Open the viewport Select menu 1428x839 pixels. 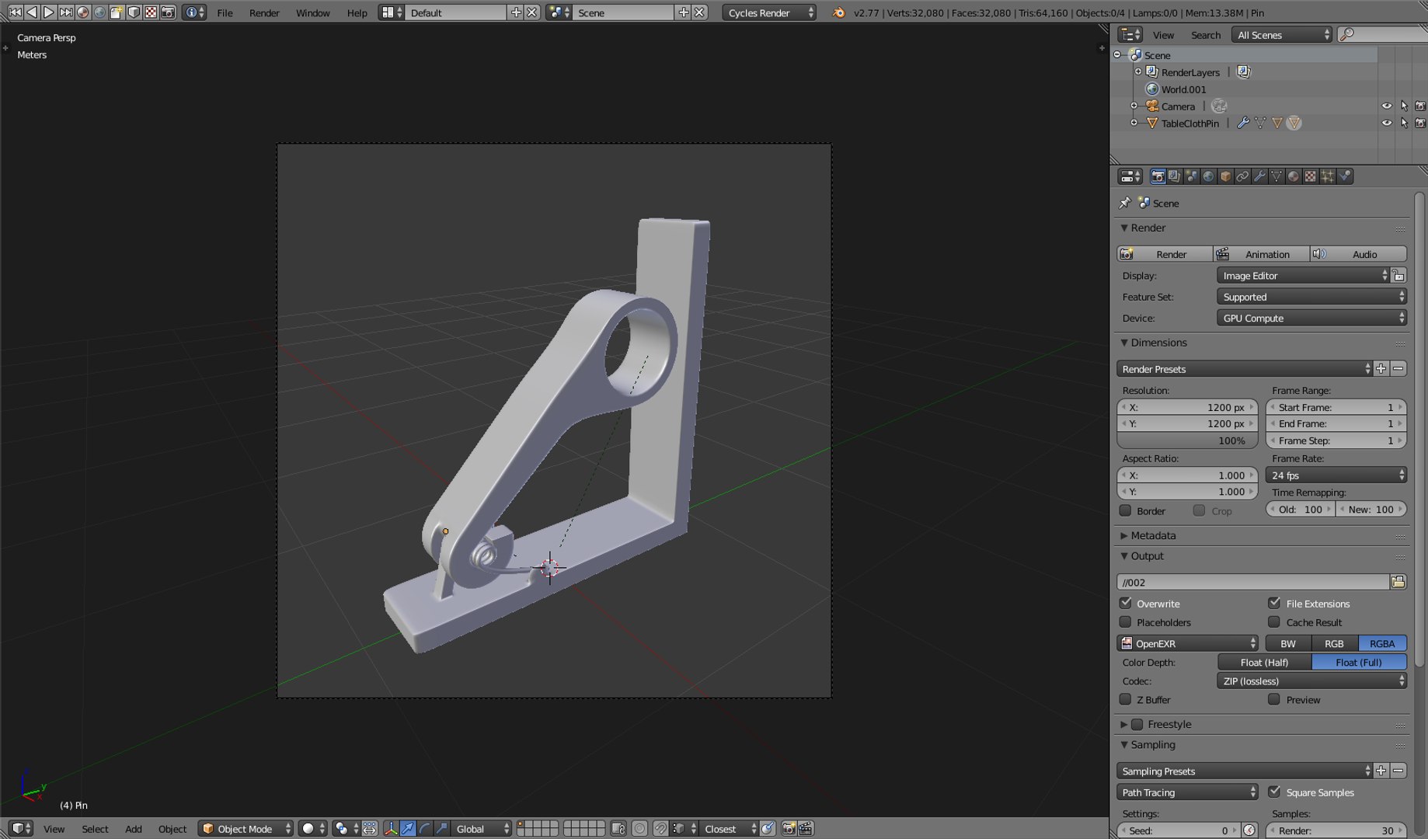tap(95, 829)
